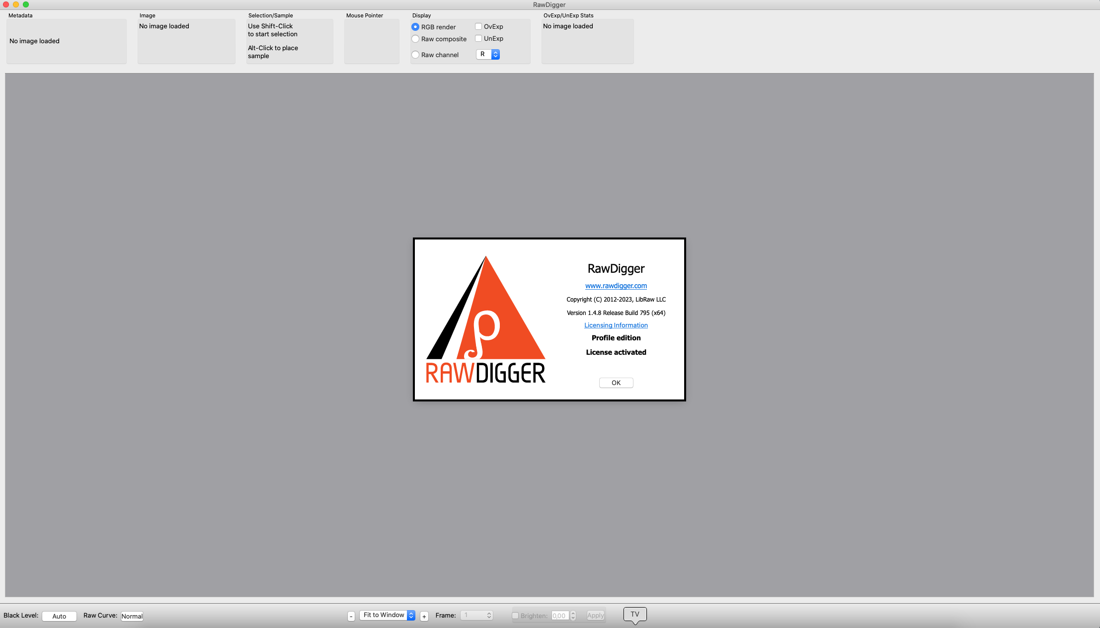Image resolution: width=1100 pixels, height=628 pixels.
Task: Select the RGB render radio button
Action: pyautogui.click(x=415, y=27)
